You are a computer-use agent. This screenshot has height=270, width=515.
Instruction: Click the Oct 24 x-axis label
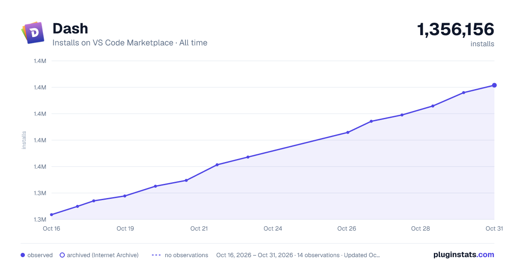pyautogui.click(x=273, y=228)
